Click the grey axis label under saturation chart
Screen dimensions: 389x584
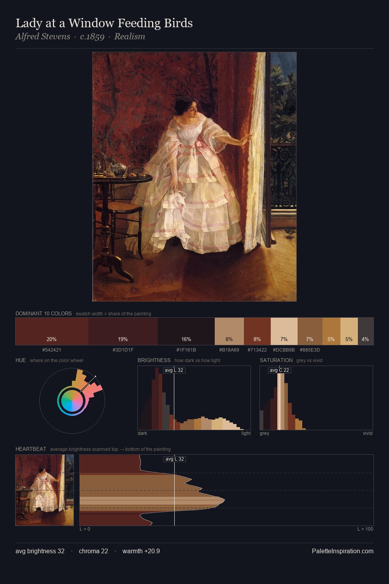[265, 433]
